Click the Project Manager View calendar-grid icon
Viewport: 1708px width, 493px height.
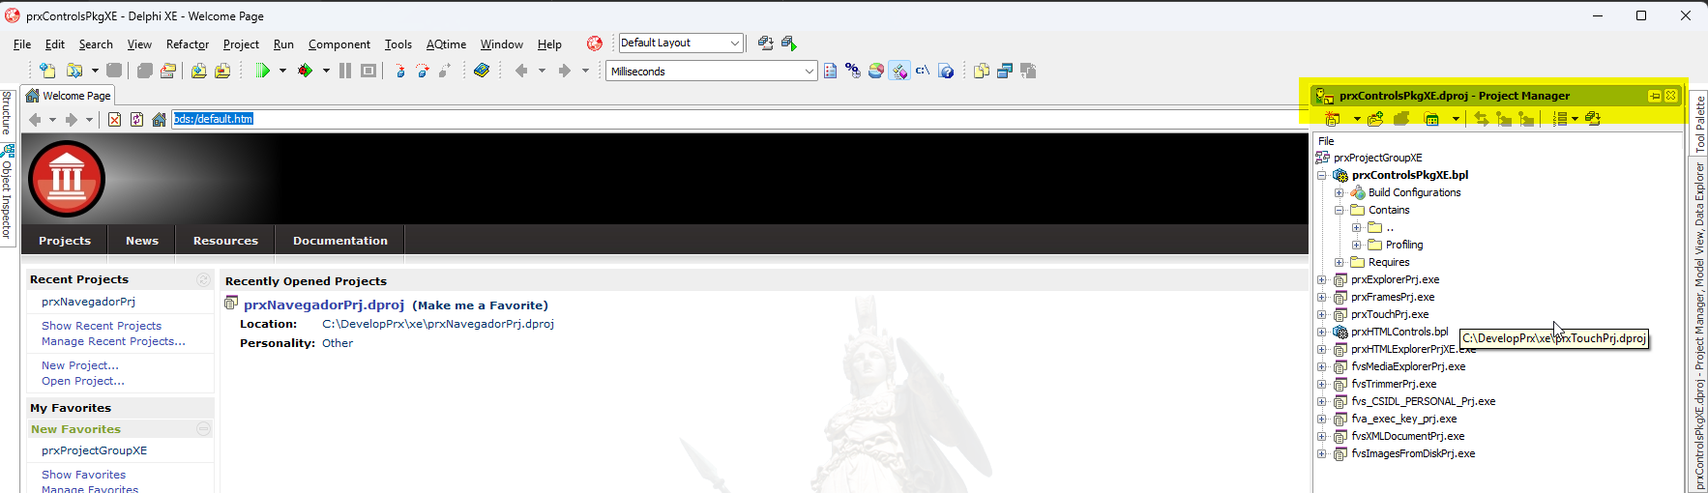[x=1431, y=118]
